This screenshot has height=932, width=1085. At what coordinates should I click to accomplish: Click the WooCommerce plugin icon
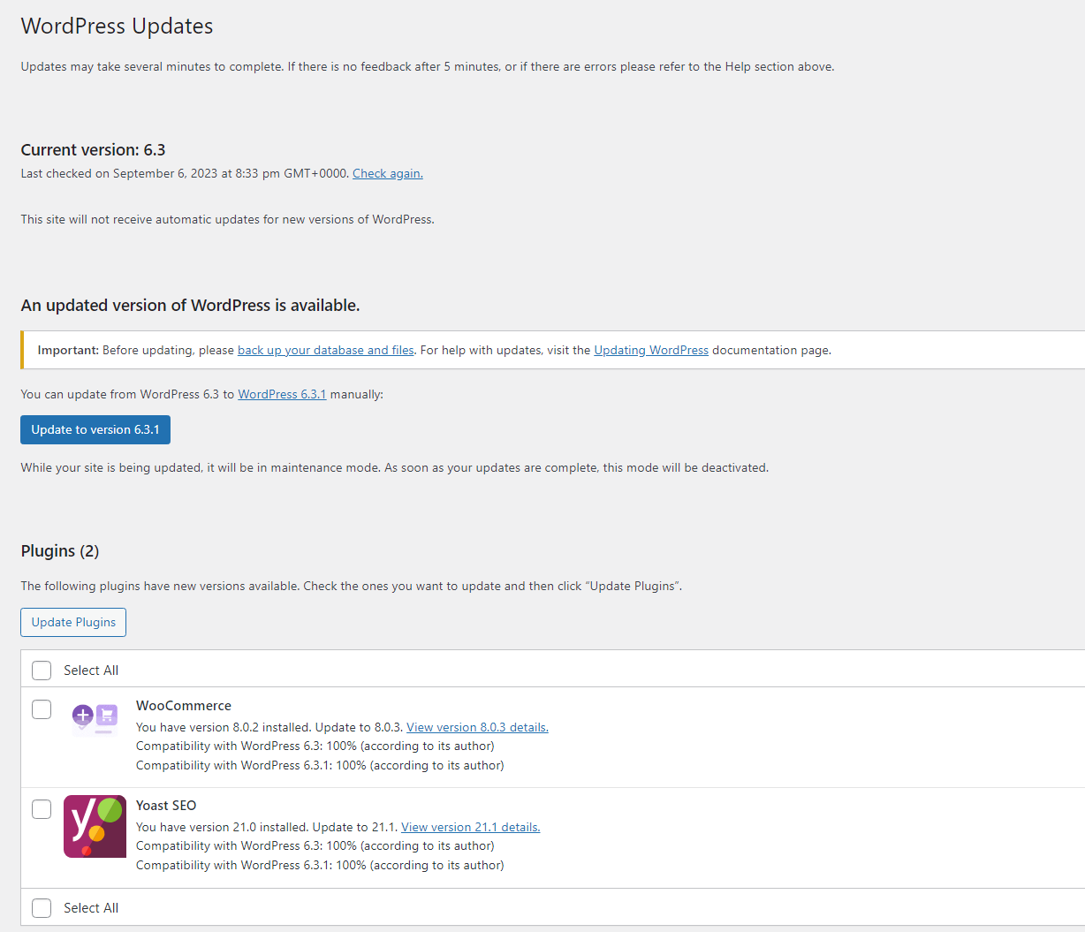(94, 718)
